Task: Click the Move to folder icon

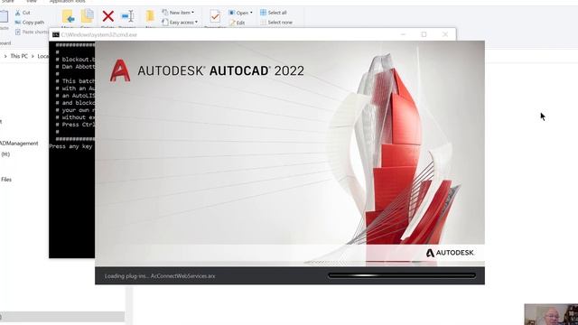Action: [x=69, y=16]
